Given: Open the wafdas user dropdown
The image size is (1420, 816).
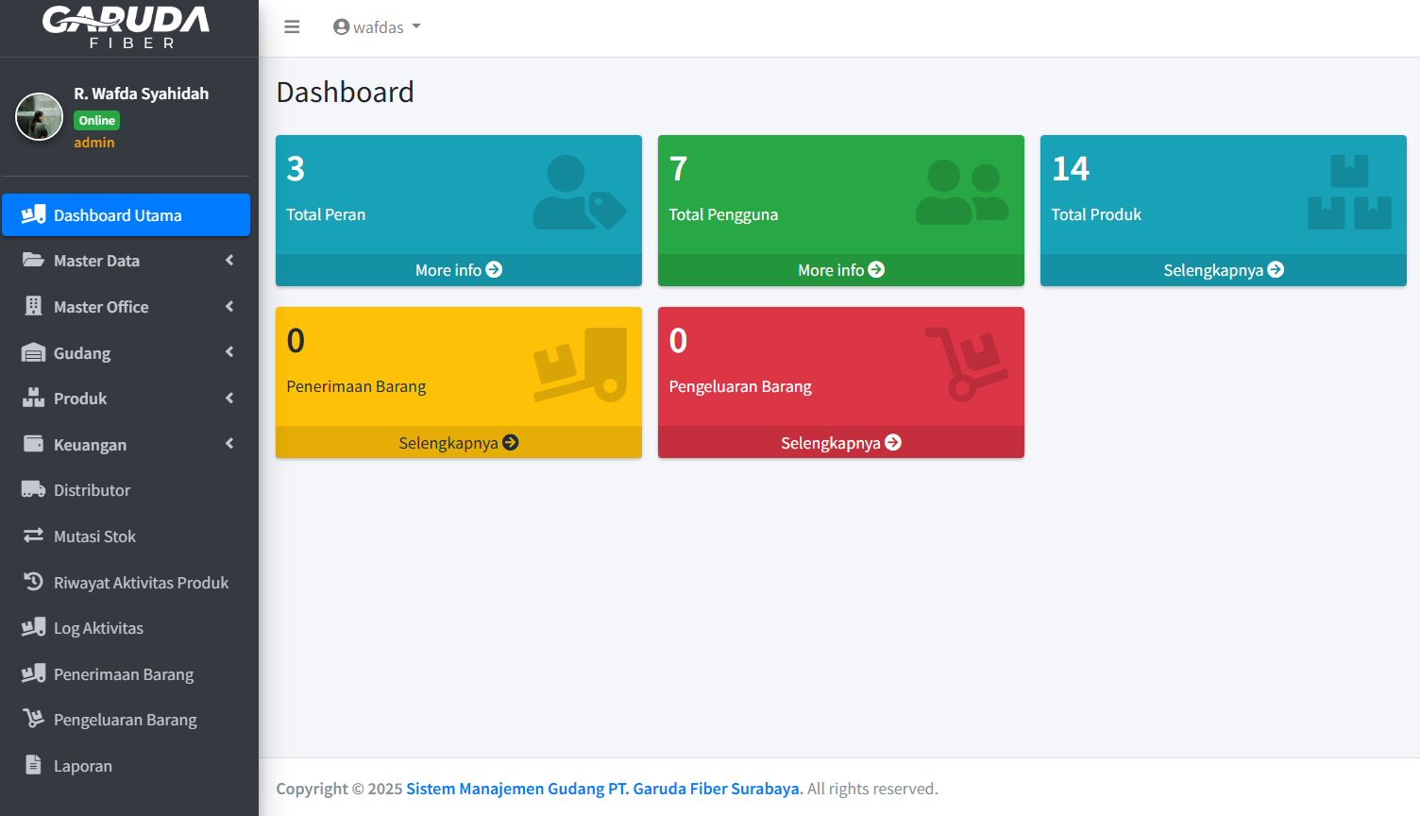Looking at the screenshot, I should tap(377, 26).
